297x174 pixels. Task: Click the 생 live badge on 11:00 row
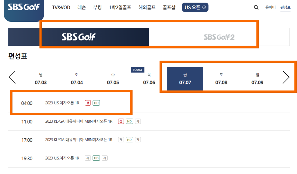121,121
